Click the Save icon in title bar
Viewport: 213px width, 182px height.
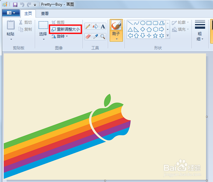[15, 5]
